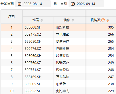Sort by the 简称 column arrows

[x=73, y=20]
